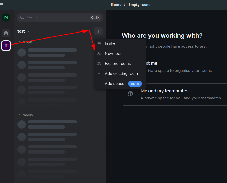The image size is (227, 183).
Task: Click the Explore rooms icon
Action: point(99,64)
